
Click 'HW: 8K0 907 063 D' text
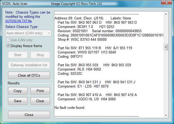(121, 22)
